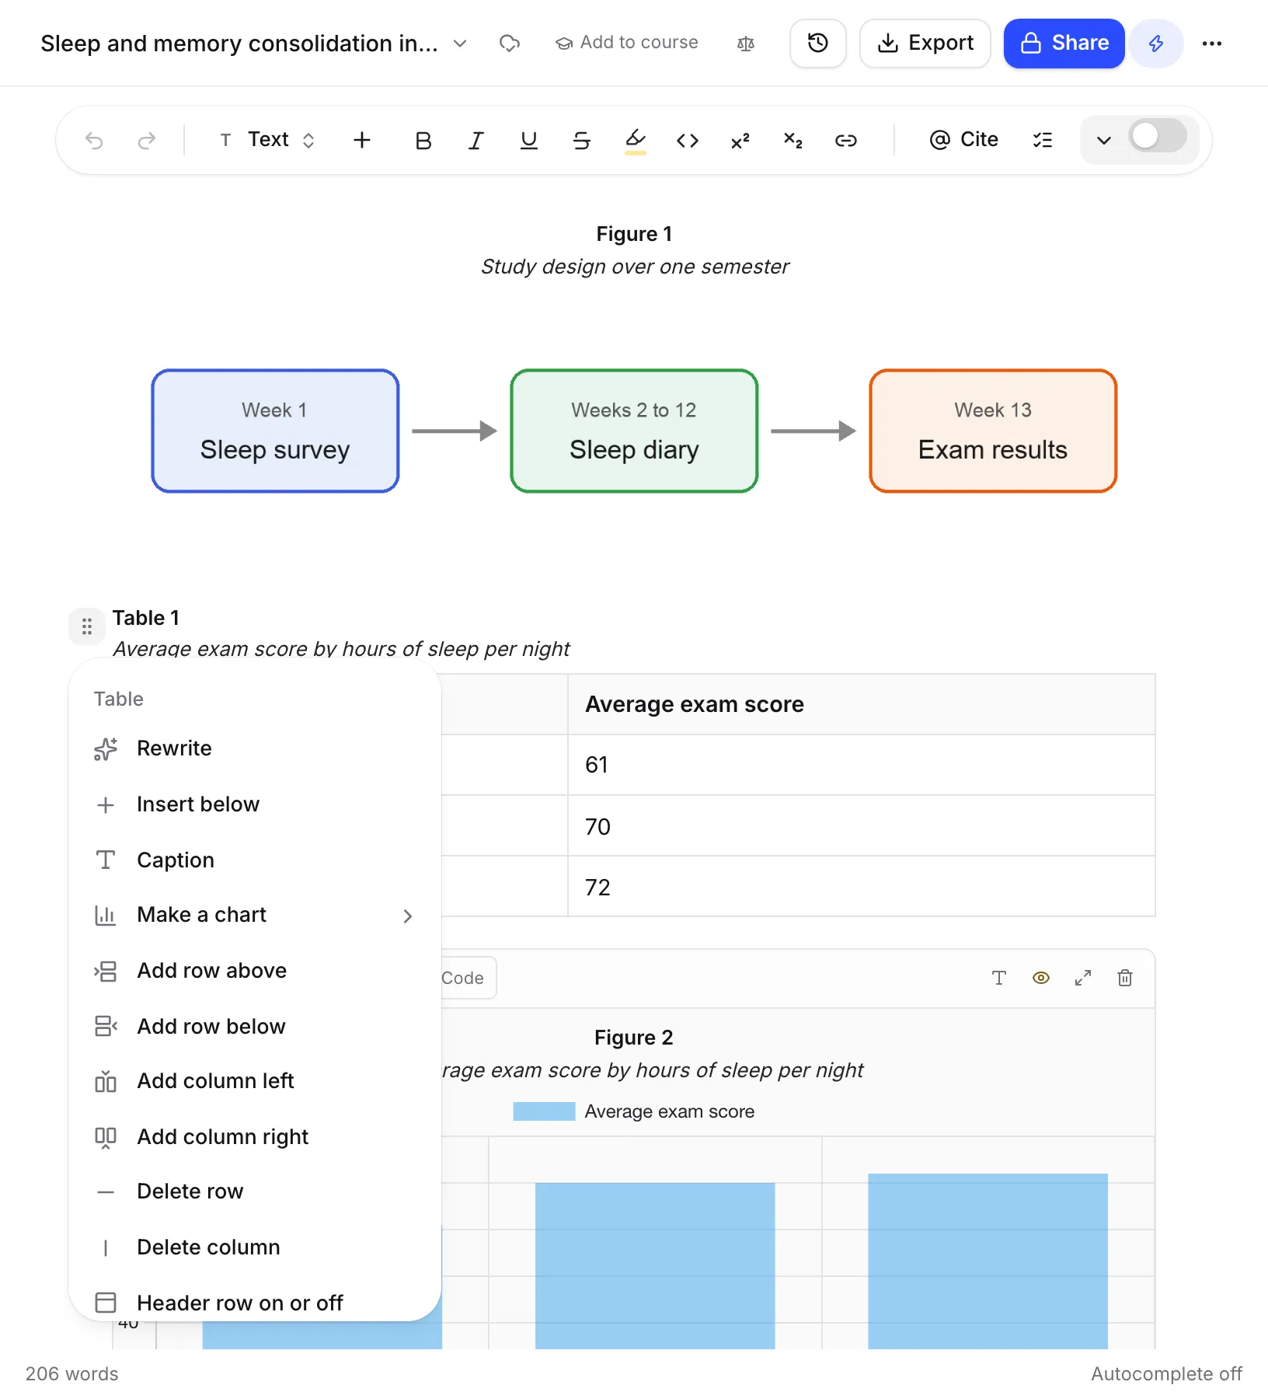The height and width of the screenshot is (1399, 1268).
Task: Apply subscript formatting
Action: pos(793,141)
